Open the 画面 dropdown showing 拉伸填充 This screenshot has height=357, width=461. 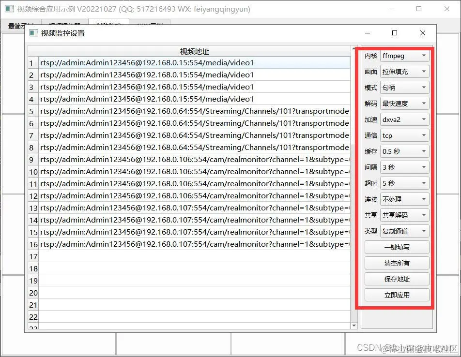[x=404, y=72]
